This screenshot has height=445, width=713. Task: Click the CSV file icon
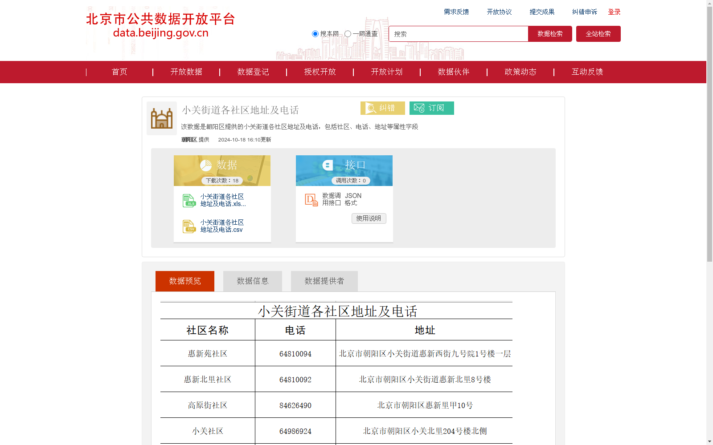point(189,227)
